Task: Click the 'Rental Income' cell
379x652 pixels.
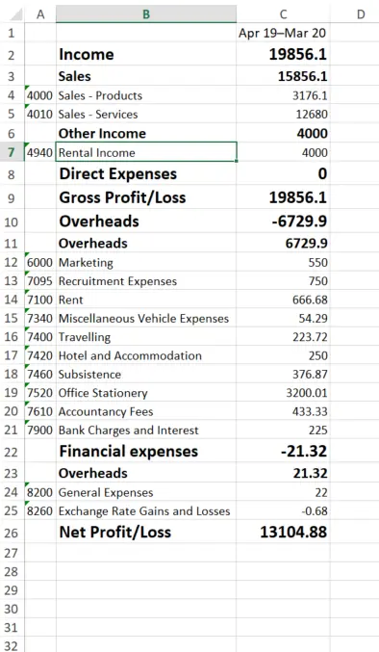Action: pyautogui.click(x=146, y=152)
